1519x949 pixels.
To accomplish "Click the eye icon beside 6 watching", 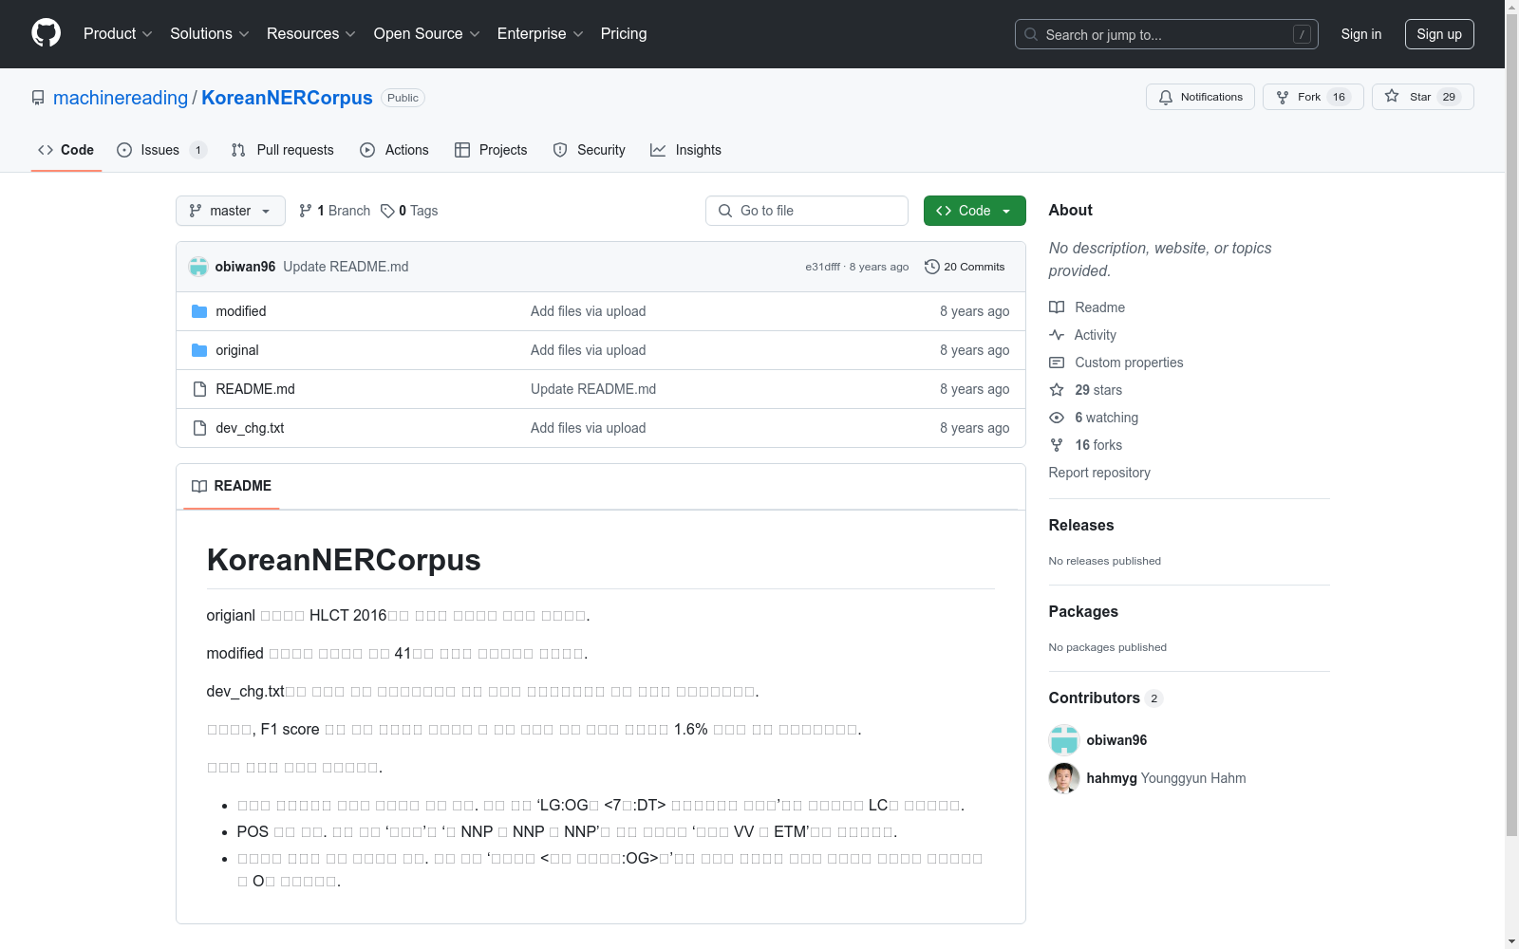I will coord(1057,418).
